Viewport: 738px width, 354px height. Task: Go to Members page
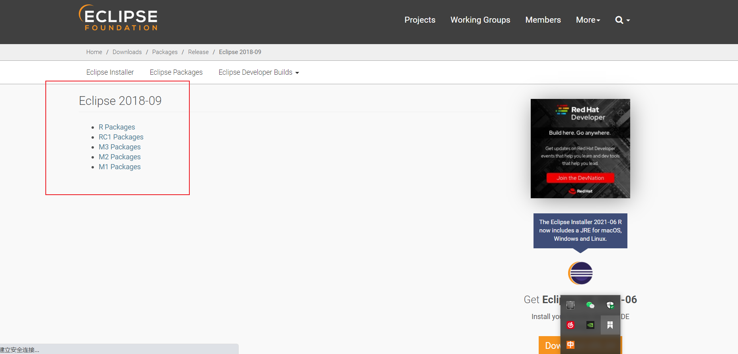(543, 20)
